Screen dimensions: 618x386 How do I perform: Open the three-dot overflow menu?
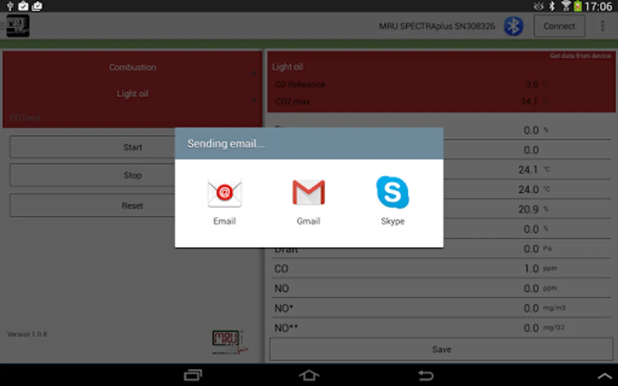coord(603,26)
